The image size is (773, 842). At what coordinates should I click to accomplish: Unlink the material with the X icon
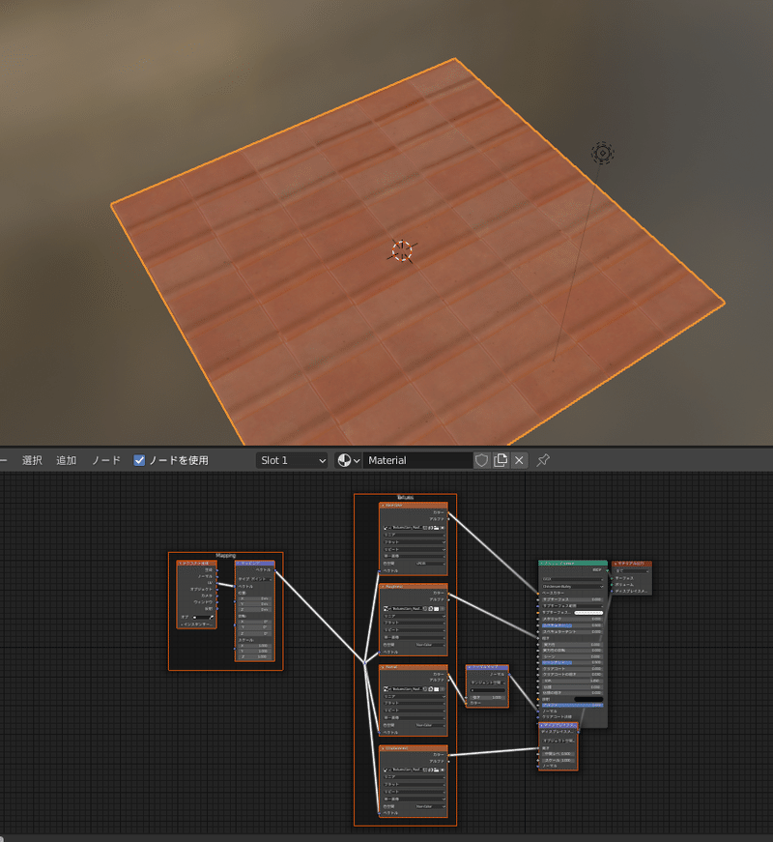519,460
